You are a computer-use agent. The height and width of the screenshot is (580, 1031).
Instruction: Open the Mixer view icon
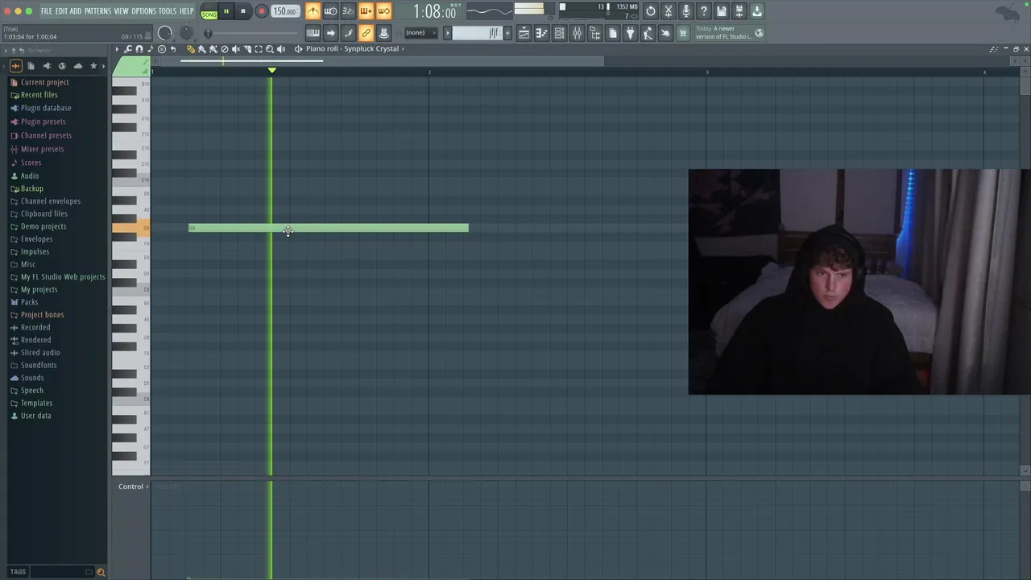coord(577,33)
